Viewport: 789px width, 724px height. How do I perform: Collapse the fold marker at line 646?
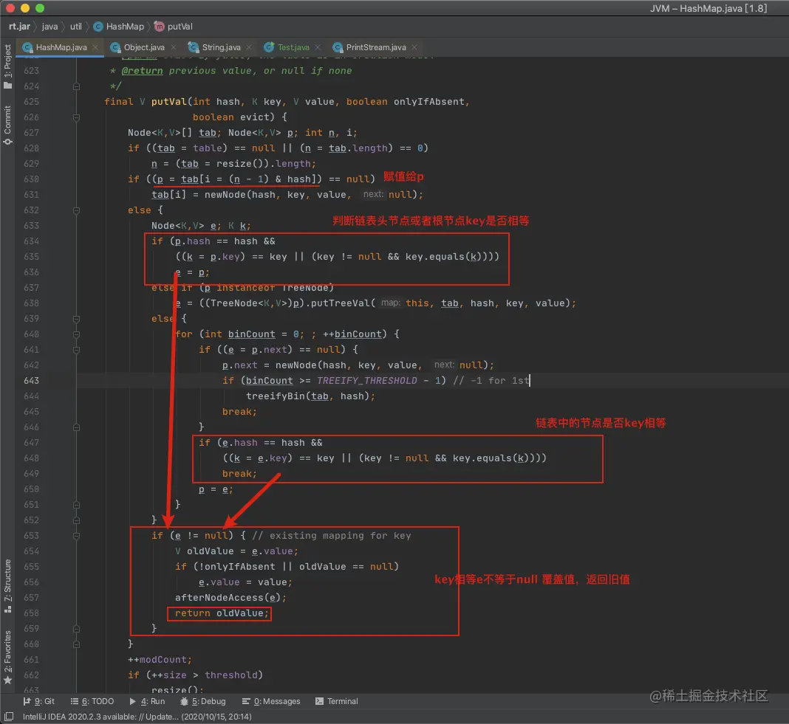pyautogui.click(x=77, y=427)
